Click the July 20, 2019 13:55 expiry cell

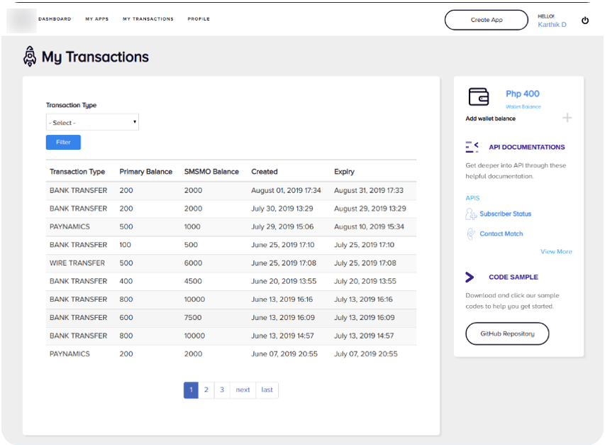click(x=365, y=281)
